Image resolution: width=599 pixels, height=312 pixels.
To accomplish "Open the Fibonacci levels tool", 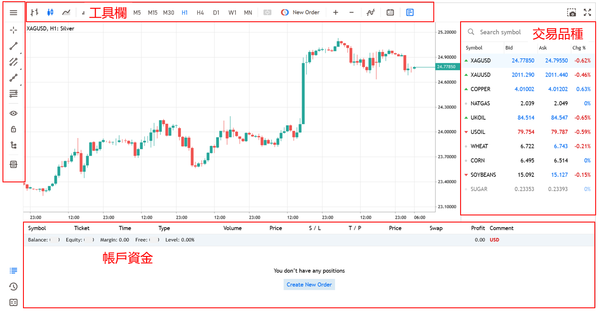I will pos(13,94).
